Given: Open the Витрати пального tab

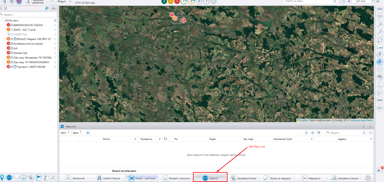Looking at the screenshot, I should (x=176, y=178).
